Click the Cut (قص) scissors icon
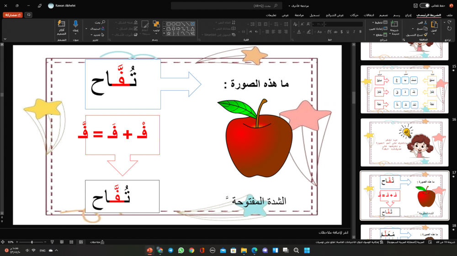This screenshot has width=457, height=256. pos(425,22)
